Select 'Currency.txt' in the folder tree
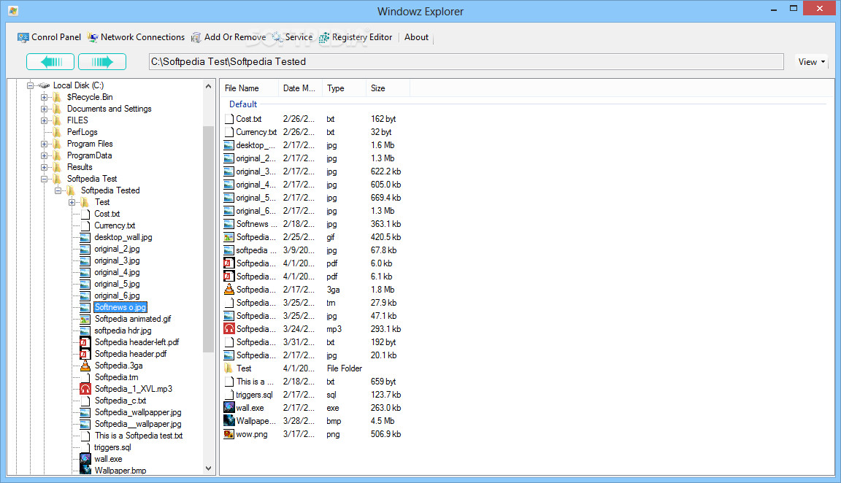This screenshot has width=841, height=483. 115,225
